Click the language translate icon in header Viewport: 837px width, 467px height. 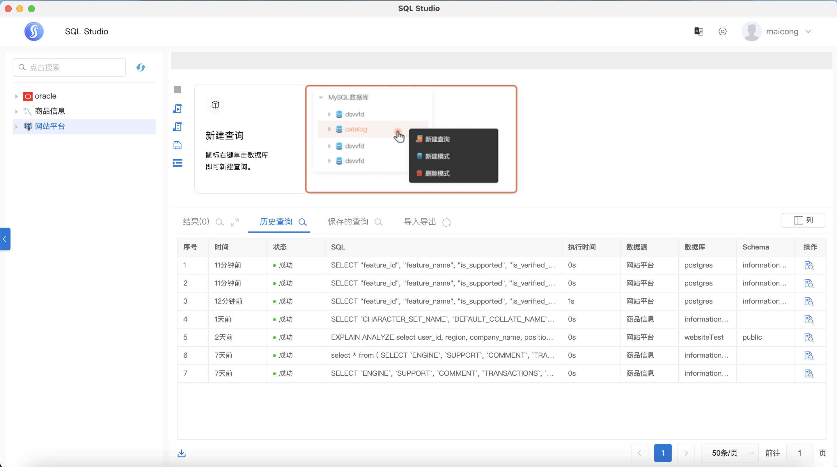[x=698, y=31]
